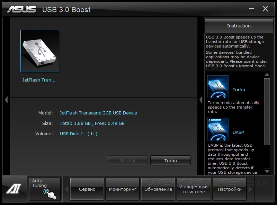Viewport: 277px width, 205px height.
Task: Click the instruction scrollbar up arrow
Action: [267, 74]
